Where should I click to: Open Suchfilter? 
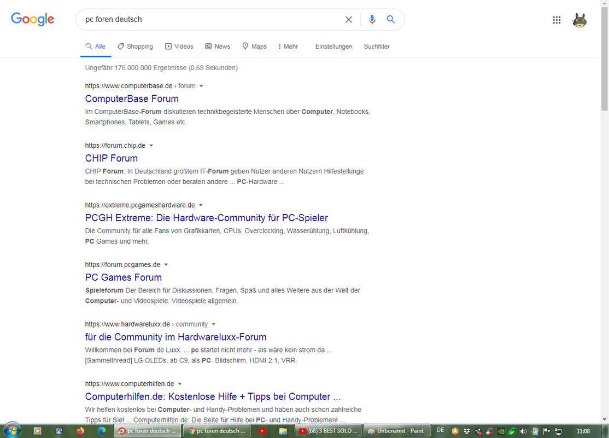[x=376, y=47]
